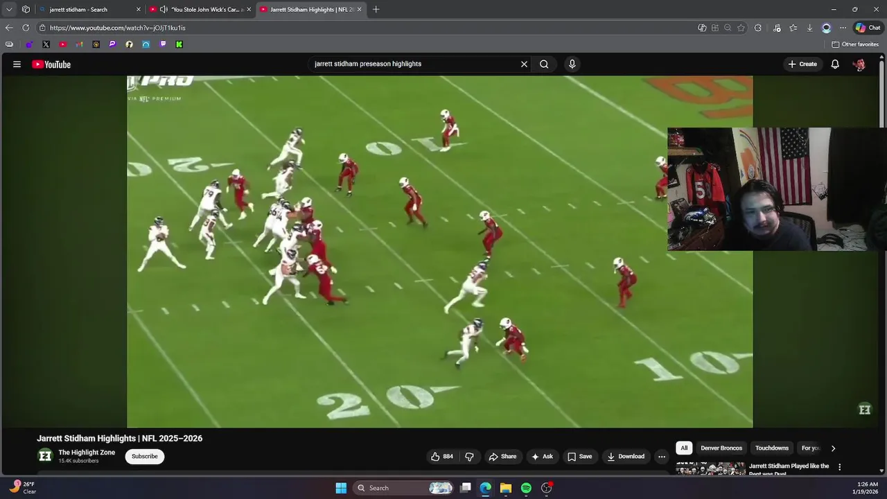
Task: Select the Jarrett Stidham Highlights tab
Action: pyautogui.click(x=310, y=10)
